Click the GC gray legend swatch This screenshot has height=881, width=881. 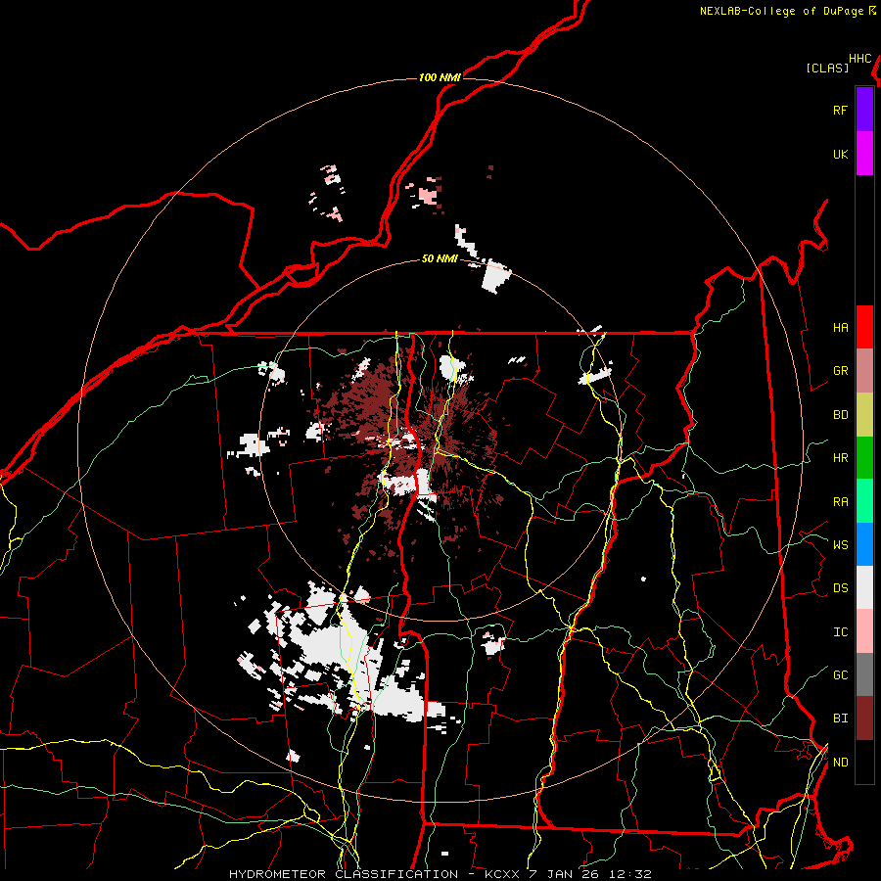[864, 674]
